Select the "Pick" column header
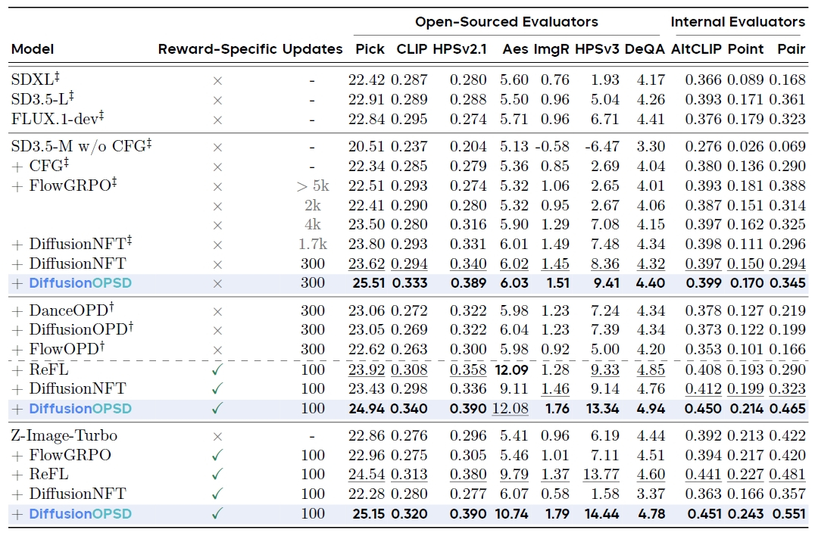 [370, 48]
